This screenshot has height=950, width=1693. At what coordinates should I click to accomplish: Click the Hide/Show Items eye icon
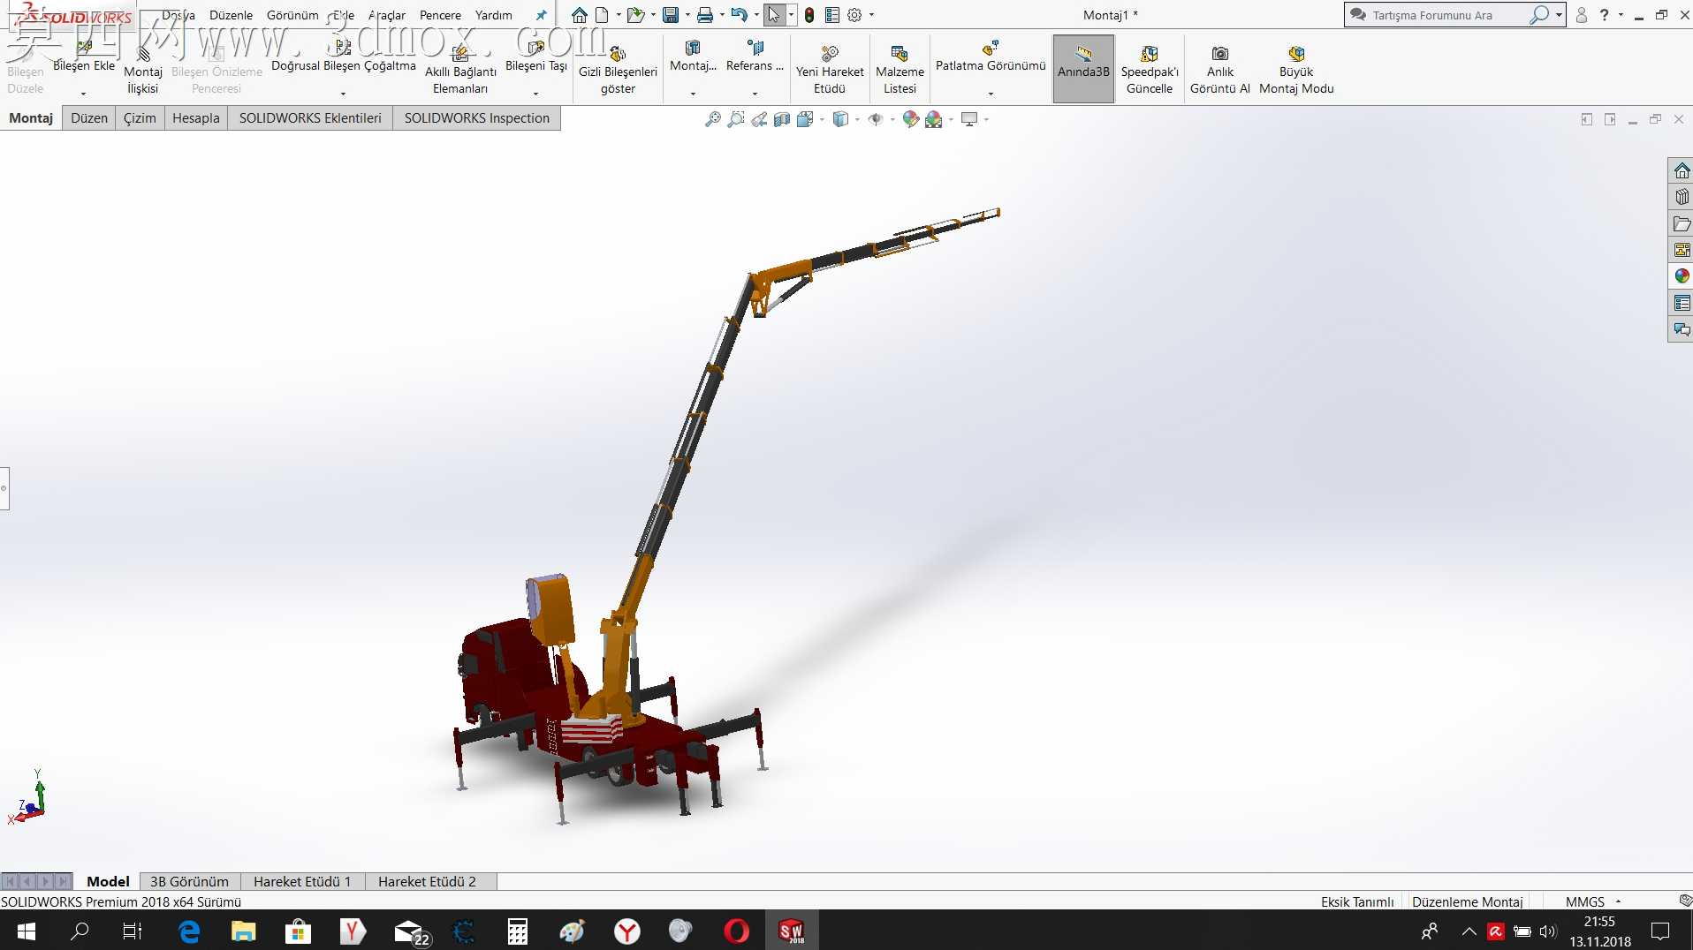click(x=876, y=119)
